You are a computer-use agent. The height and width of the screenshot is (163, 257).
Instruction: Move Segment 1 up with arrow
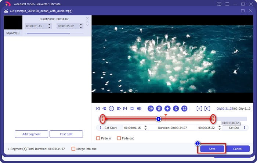click(x=87, y=22)
